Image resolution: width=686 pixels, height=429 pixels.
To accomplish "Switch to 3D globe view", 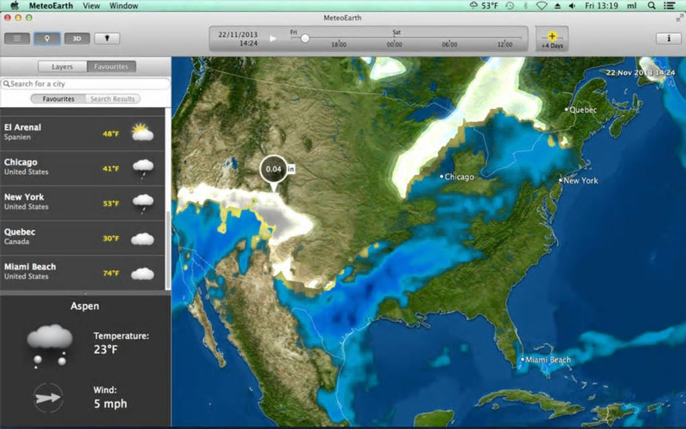I will (x=77, y=38).
